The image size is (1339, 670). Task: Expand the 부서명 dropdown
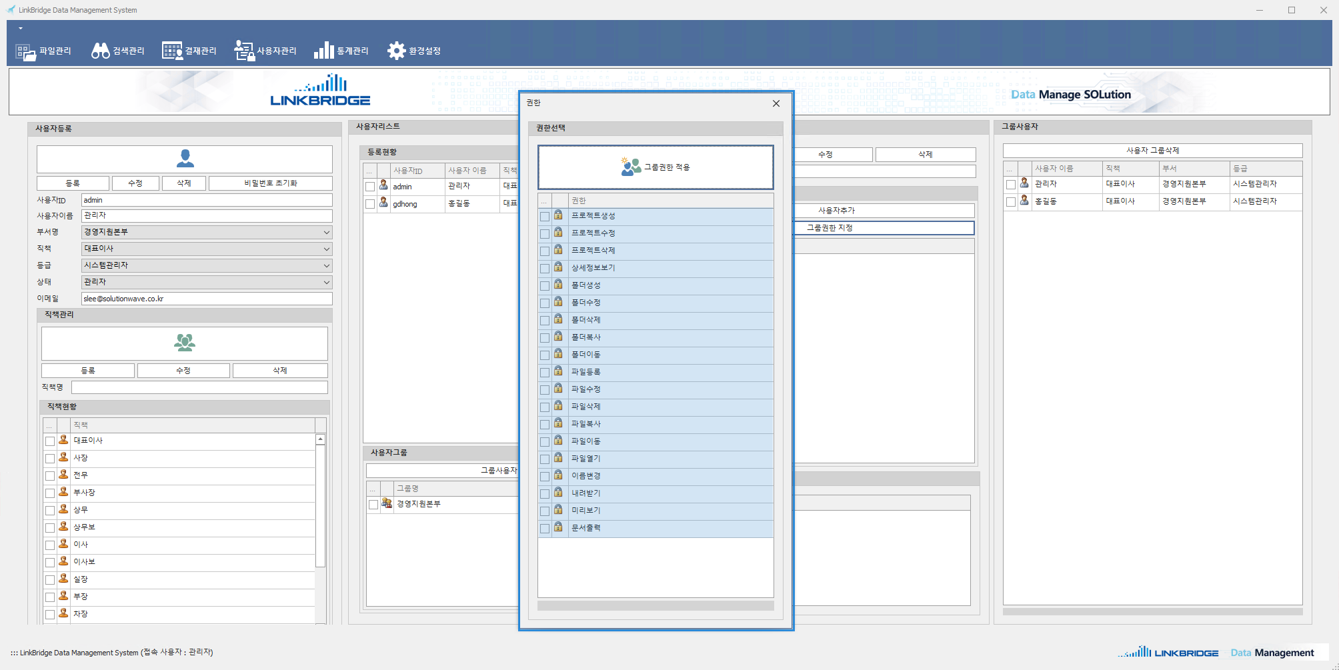(x=326, y=232)
